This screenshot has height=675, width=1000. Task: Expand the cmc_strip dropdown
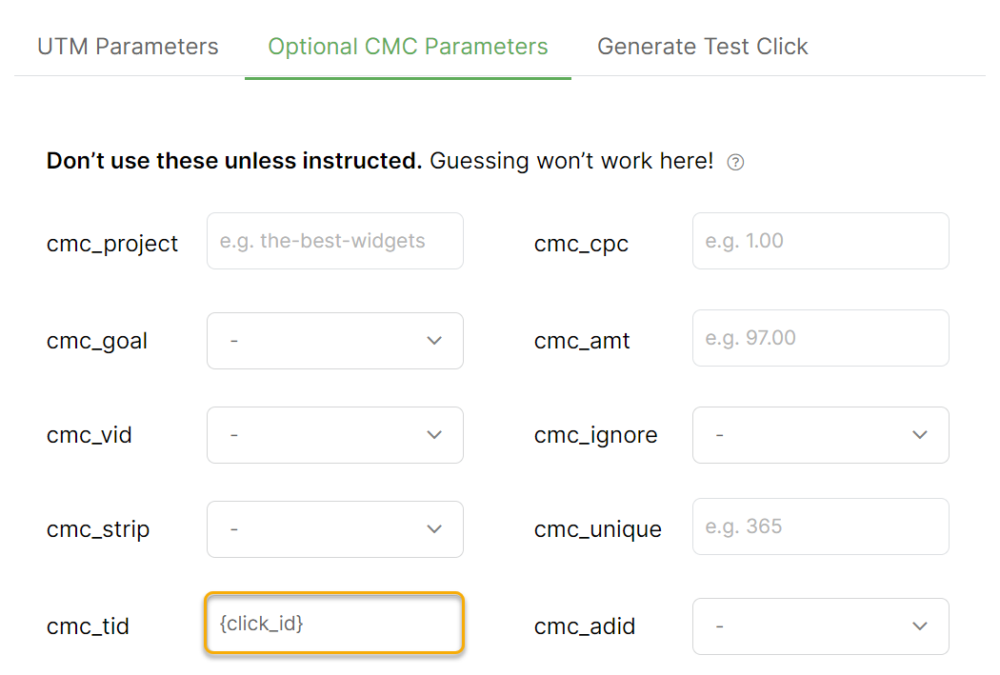(334, 529)
